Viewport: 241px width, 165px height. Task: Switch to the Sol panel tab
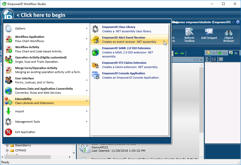coord(222,53)
